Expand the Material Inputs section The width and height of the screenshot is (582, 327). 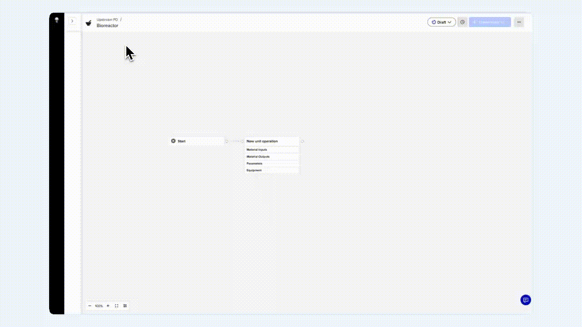271,150
